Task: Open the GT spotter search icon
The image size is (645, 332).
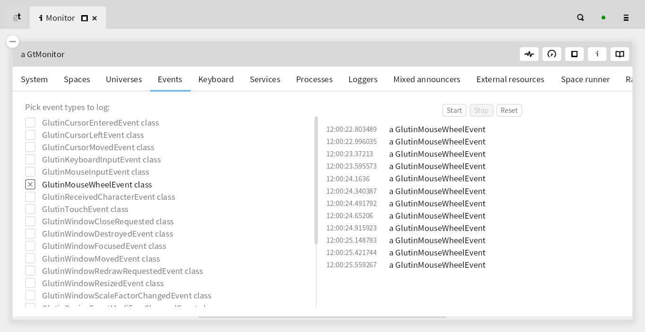Action: pyautogui.click(x=580, y=17)
